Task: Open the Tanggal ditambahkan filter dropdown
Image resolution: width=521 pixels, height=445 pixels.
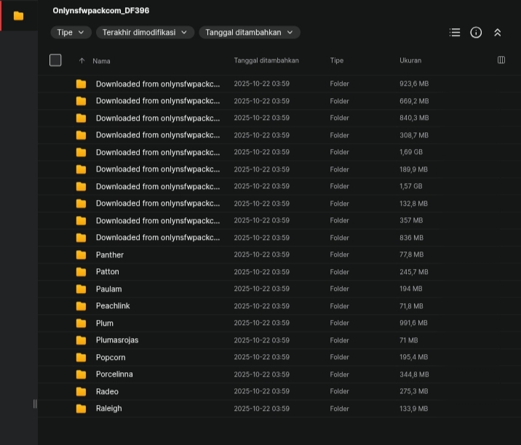Action: [x=249, y=33]
